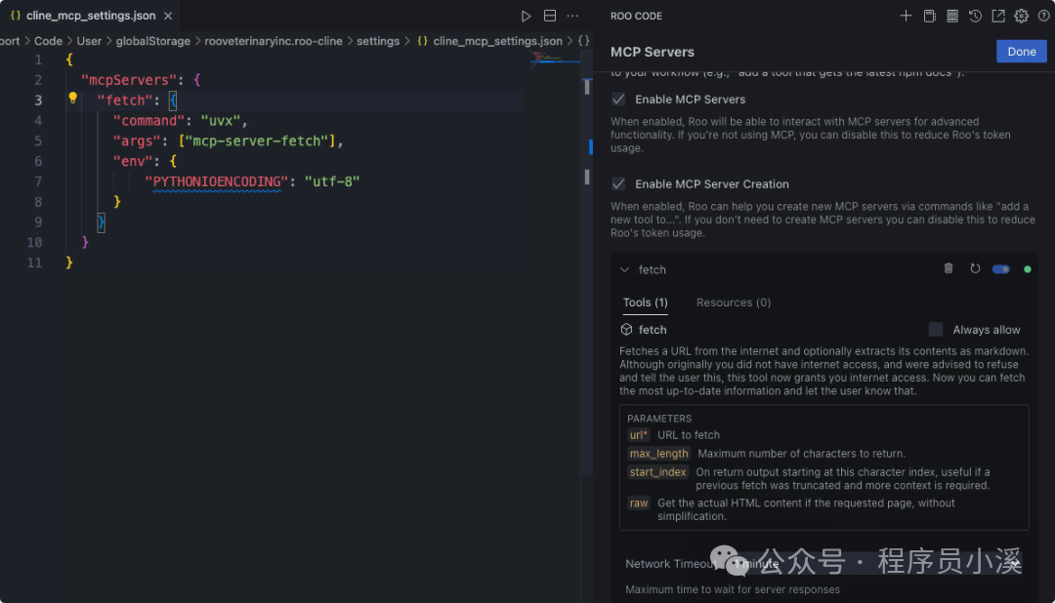This screenshot has width=1055, height=603.
Task: Click the editor minimap preview
Action: point(555,60)
